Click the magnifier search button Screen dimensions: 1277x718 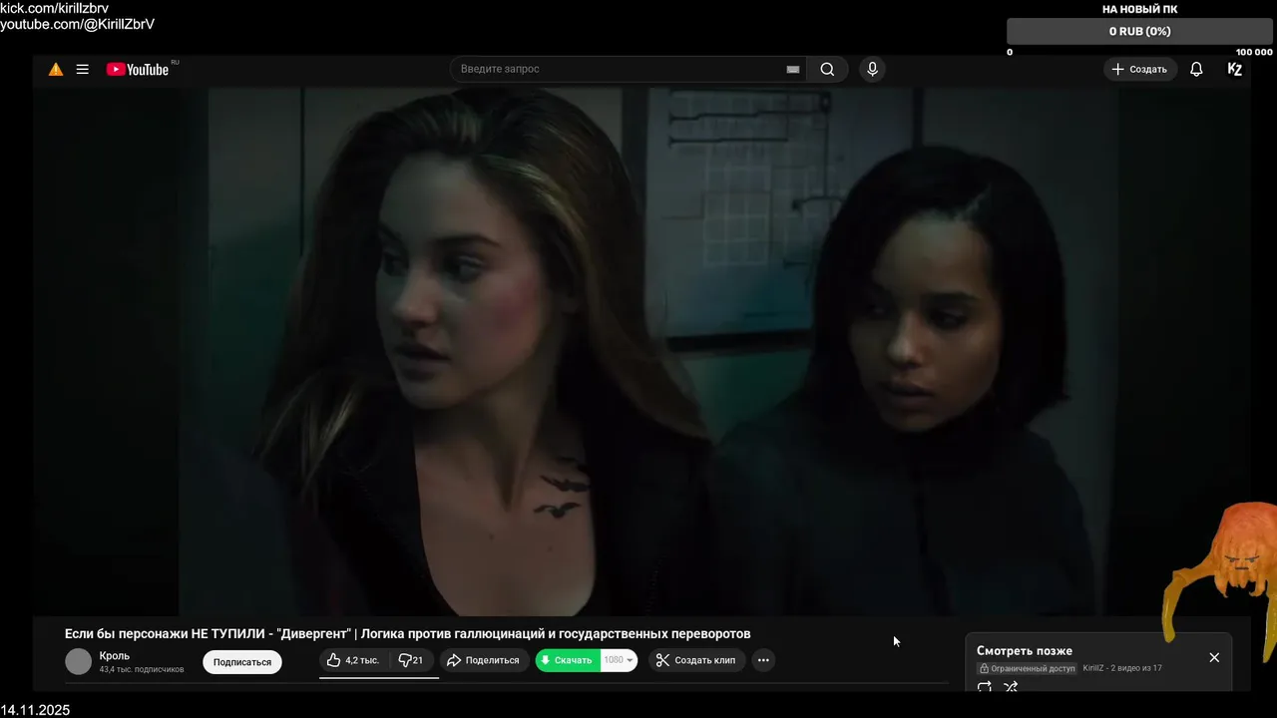click(x=827, y=69)
